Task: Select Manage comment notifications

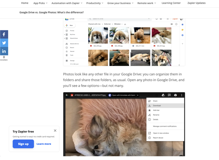Action: pyautogui.click(x=165, y=126)
